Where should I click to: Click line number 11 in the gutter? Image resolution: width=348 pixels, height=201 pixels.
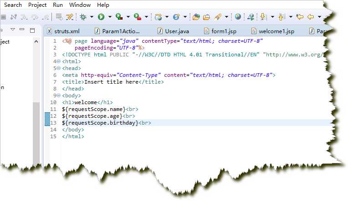[x=53, y=109]
